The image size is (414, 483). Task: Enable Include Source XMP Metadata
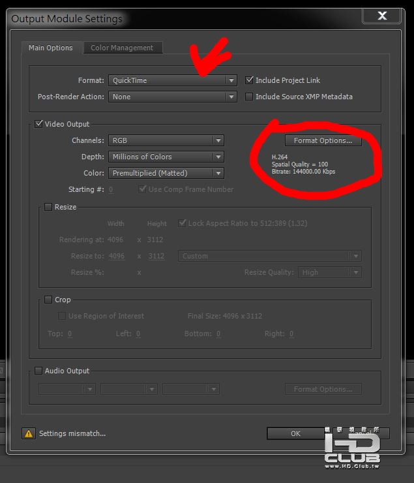click(x=249, y=97)
